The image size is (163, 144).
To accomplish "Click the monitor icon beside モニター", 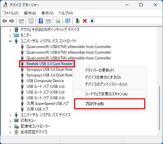I will [x=16, y=36].
